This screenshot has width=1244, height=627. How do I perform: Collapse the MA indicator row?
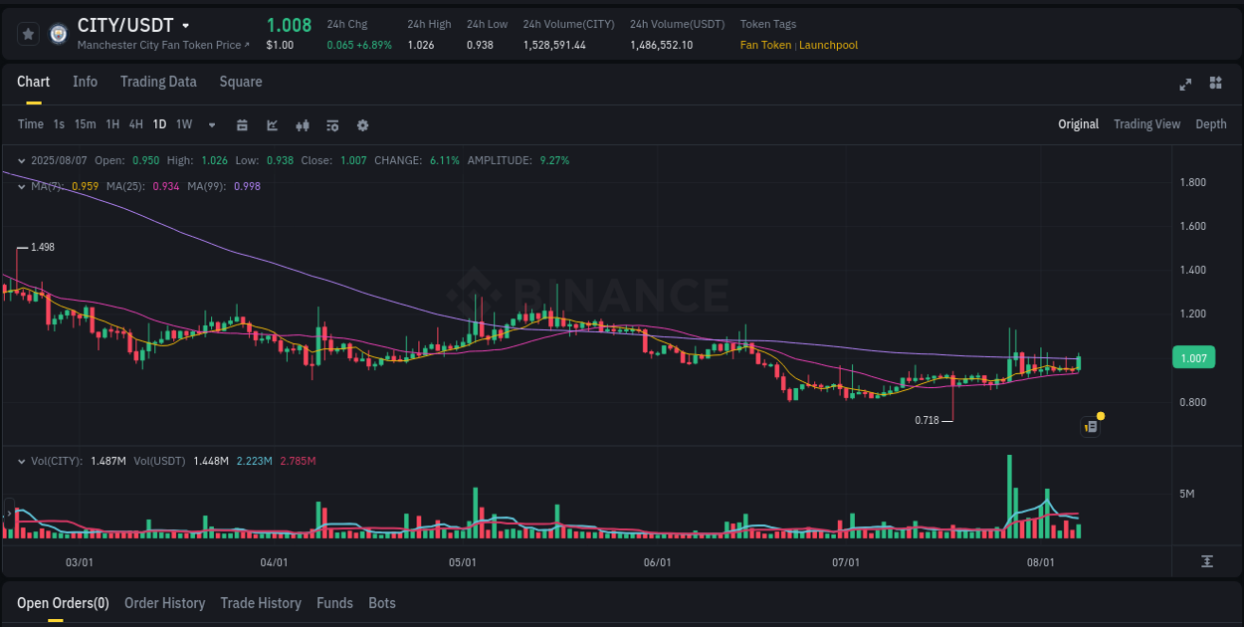(x=21, y=186)
